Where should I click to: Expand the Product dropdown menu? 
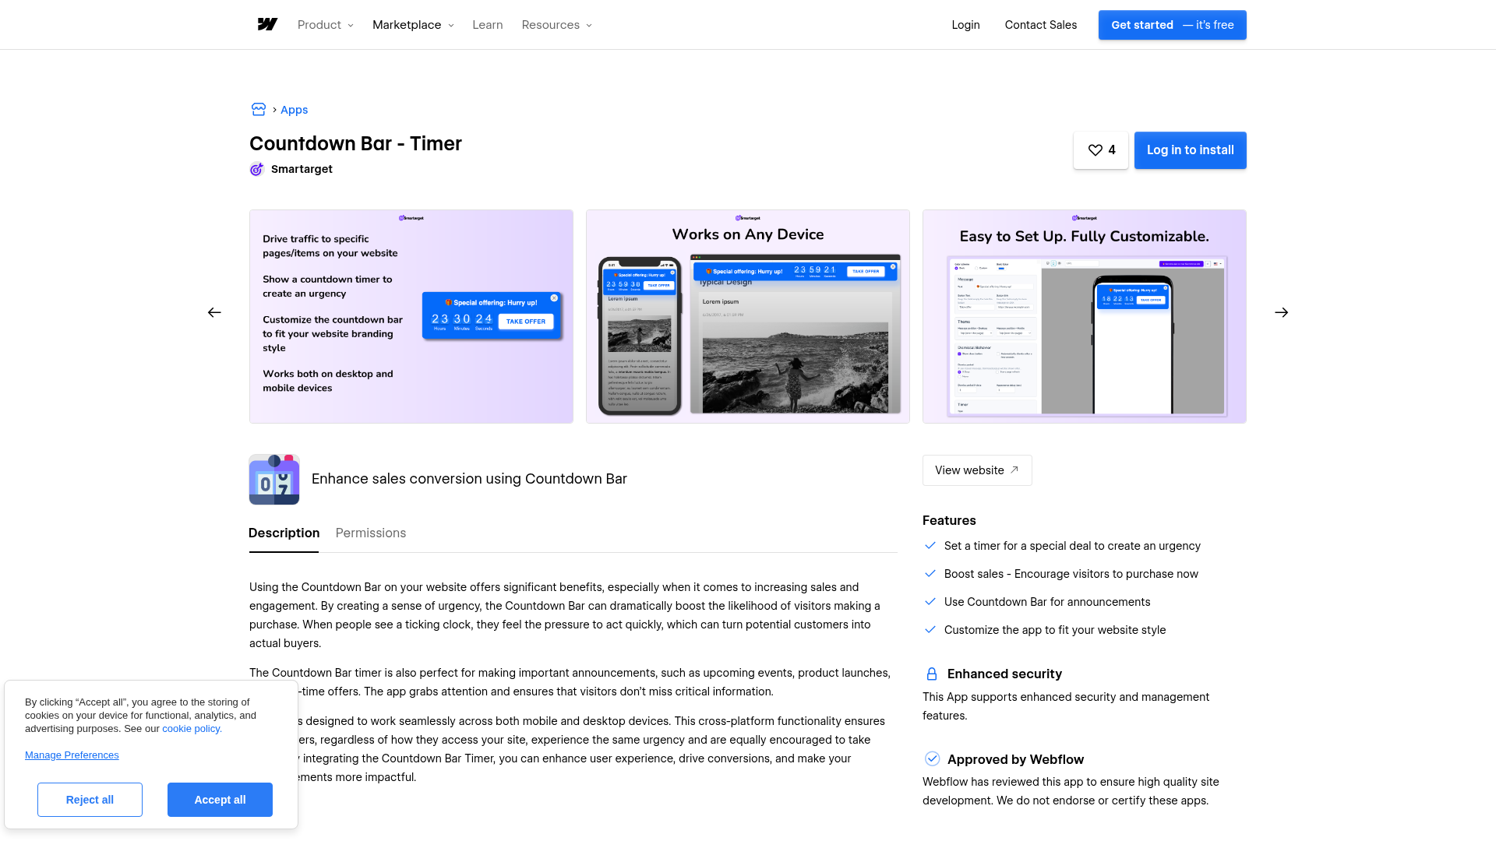click(x=325, y=25)
